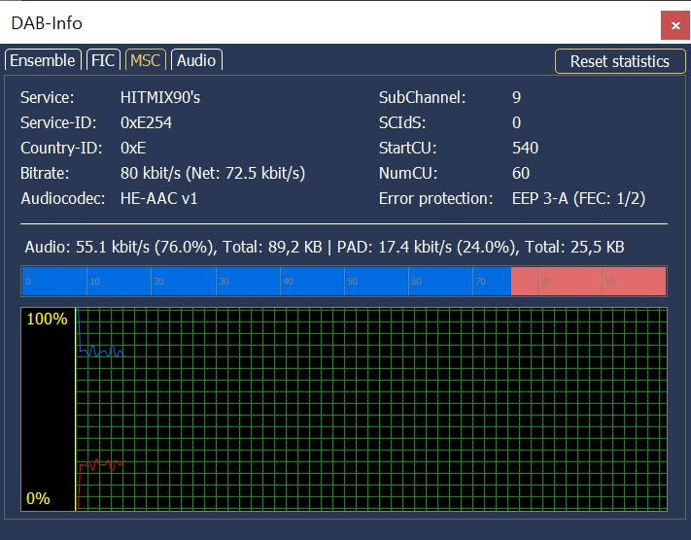This screenshot has height=540, width=691.
Task: Click the blue audio trace in the graph
Action: click(x=100, y=351)
